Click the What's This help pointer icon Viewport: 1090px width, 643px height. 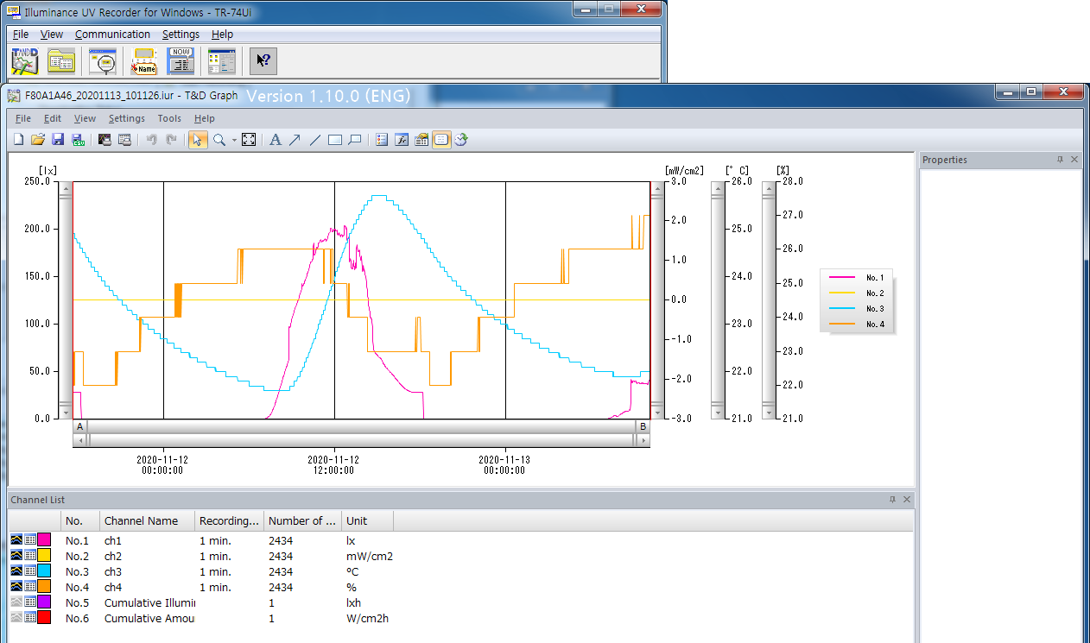tap(263, 60)
